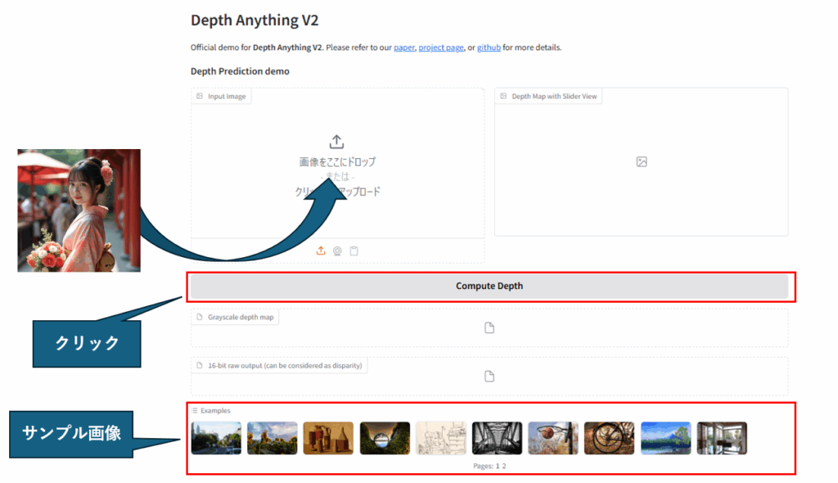Select the line sketch example thumbnail

(441, 438)
